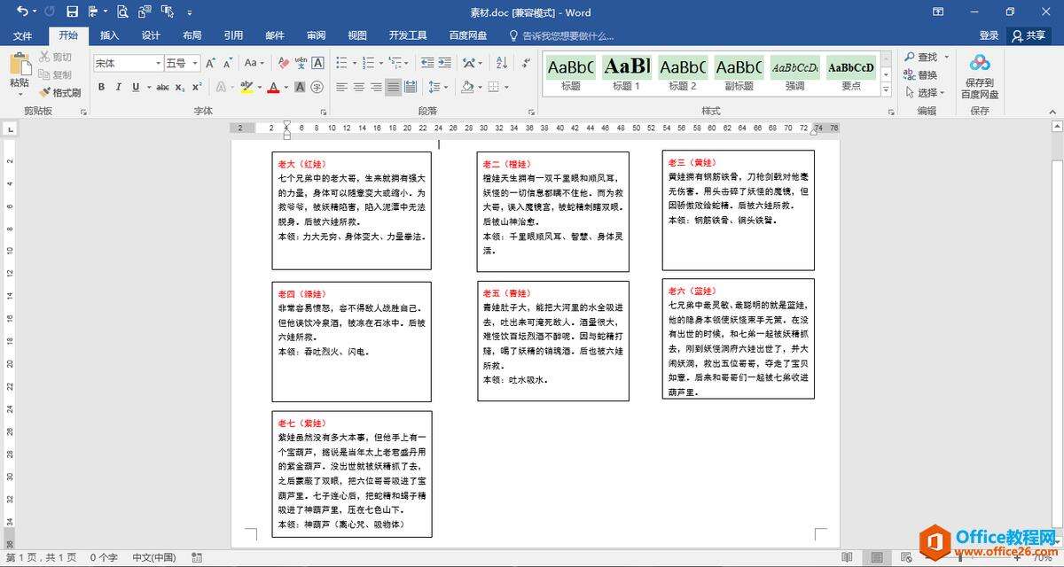Toggle Italic formatting
This screenshot has width=1064, height=567.
pyautogui.click(x=119, y=87)
